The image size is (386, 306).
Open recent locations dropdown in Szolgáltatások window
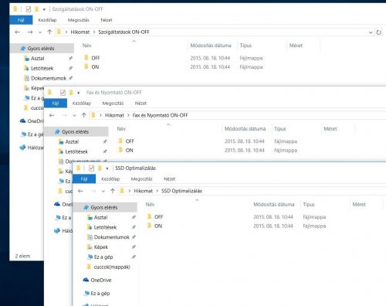pyautogui.click(x=40, y=32)
